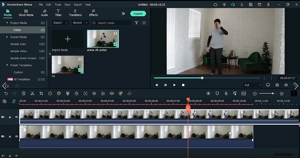Lock audio track 1
300x158 pixels.
pyautogui.click(x=10, y=156)
